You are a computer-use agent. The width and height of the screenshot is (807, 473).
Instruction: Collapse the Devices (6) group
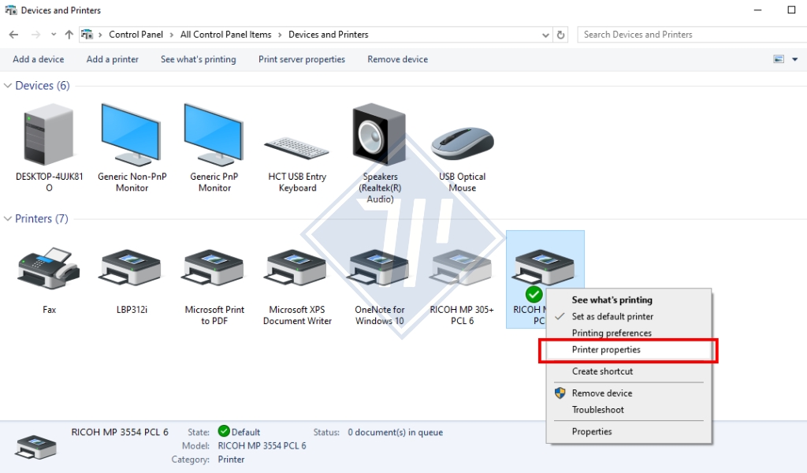click(x=9, y=86)
